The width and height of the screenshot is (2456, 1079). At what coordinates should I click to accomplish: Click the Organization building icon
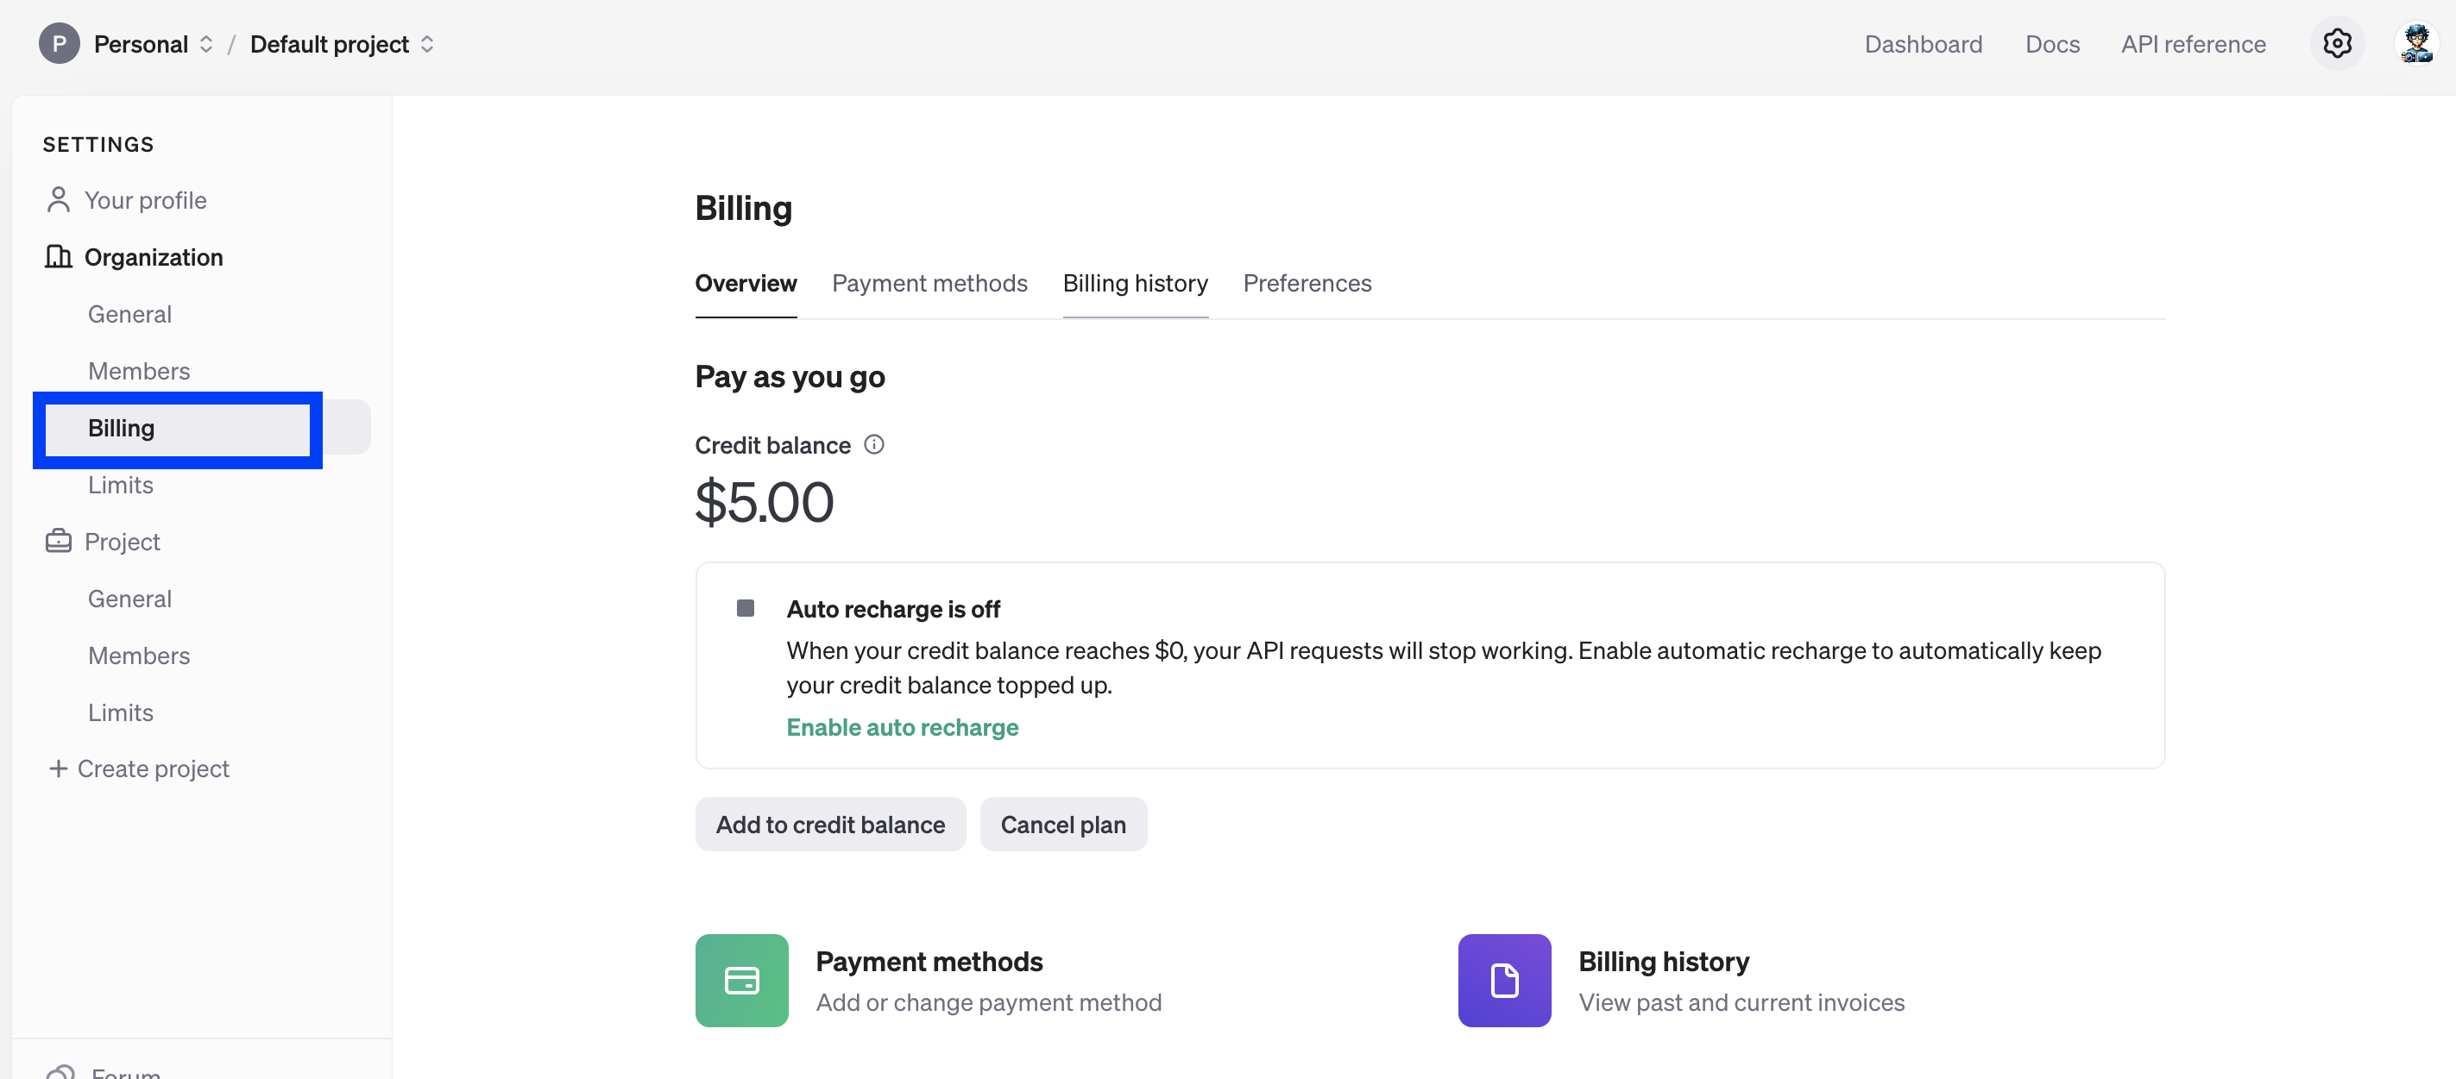tap(58, 256)
